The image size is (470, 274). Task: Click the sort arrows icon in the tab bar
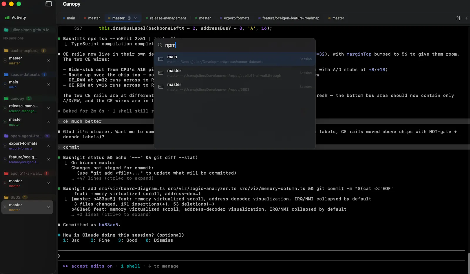pos(458,18)
